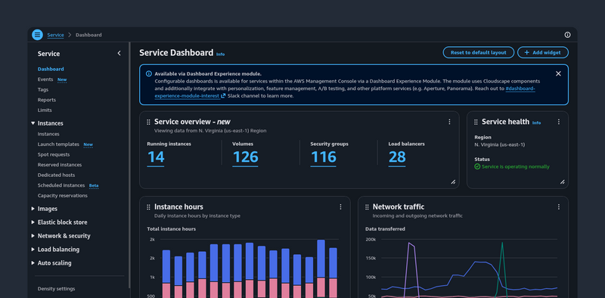Viewport: 605px width, 298px height.
Task: Dismiss the Dashboard Experience module banner
Action: [558, 73]
